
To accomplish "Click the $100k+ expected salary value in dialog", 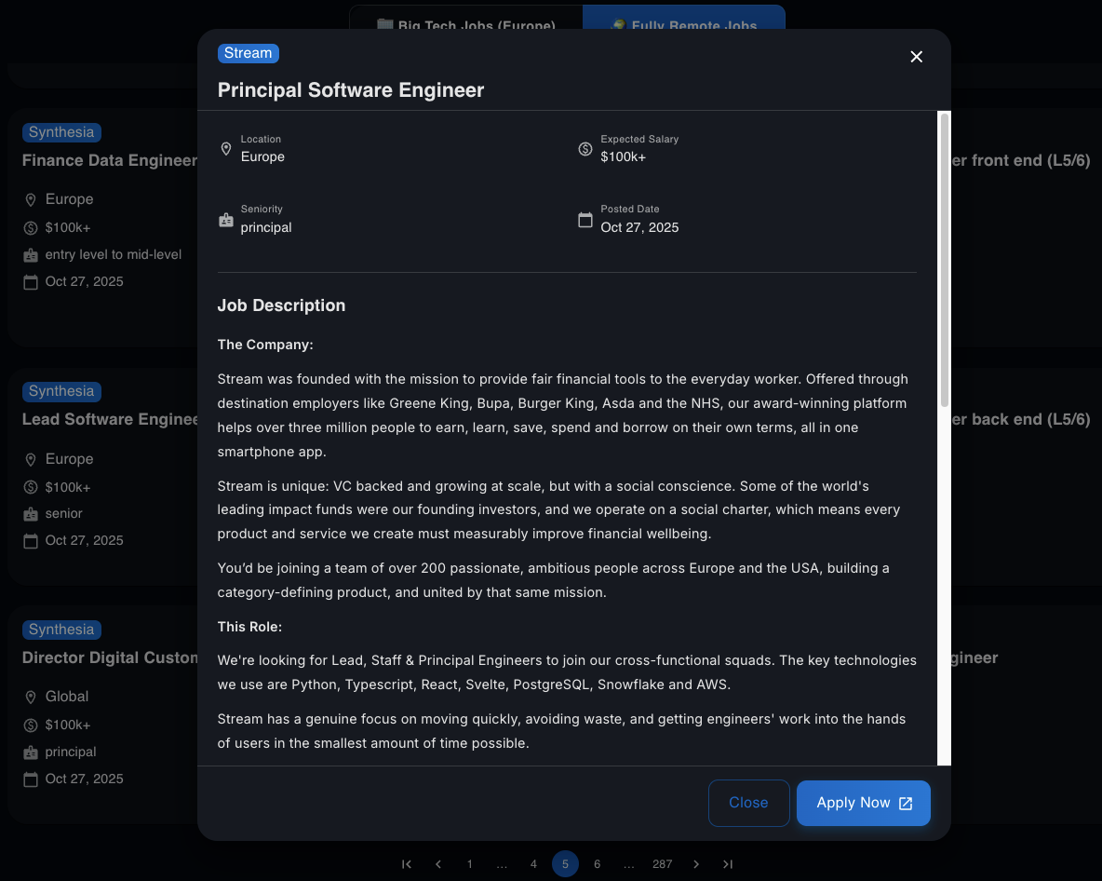I will [623, 157].
